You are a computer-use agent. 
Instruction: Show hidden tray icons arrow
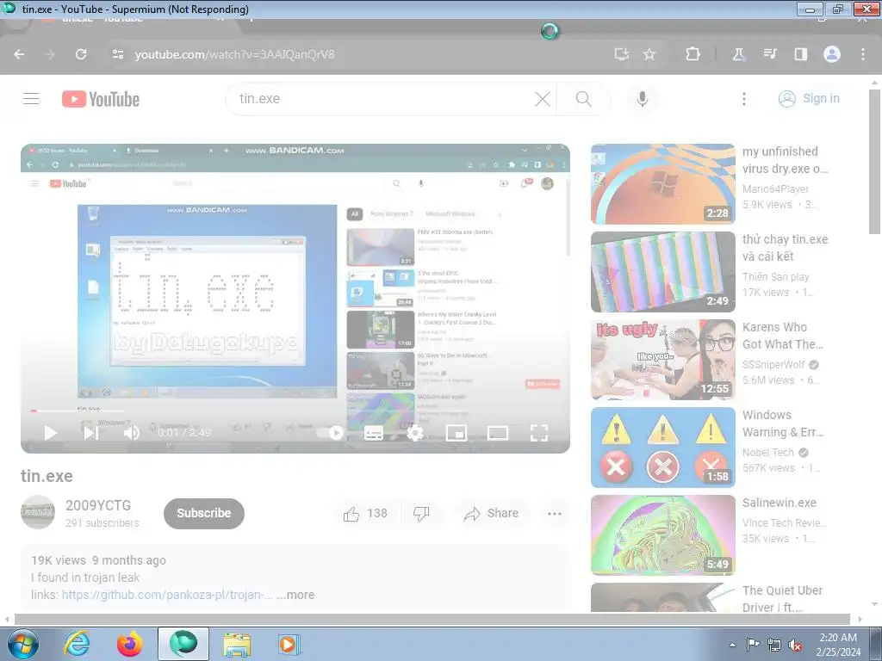click(732, 645)
